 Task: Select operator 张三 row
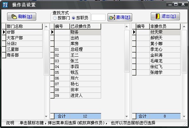pyautogui.click(x=78, y=61)
